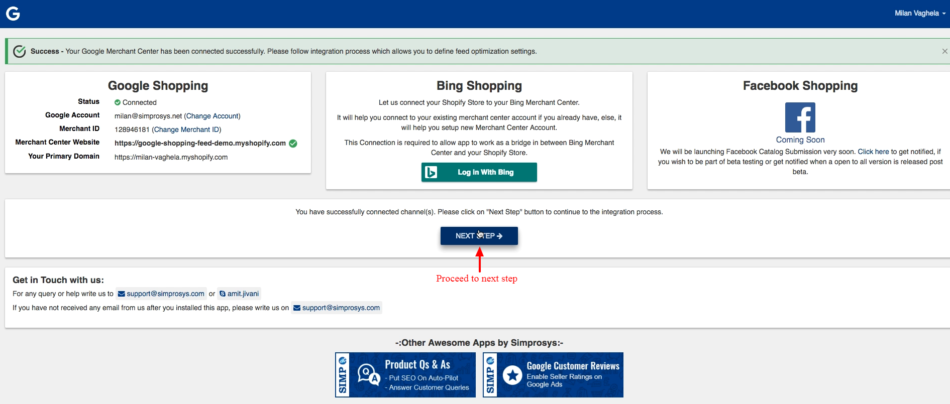The image size is (950, 404).
Task: Click the green Connected status icon
Action: (x=118, y=102)
